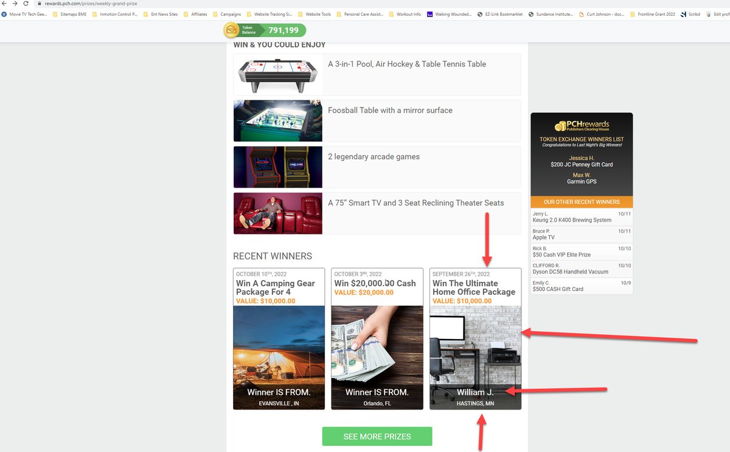The image size is (730, 452).
Task: Click the SEE MORE PRIZES button
Action: pos(377,436)
